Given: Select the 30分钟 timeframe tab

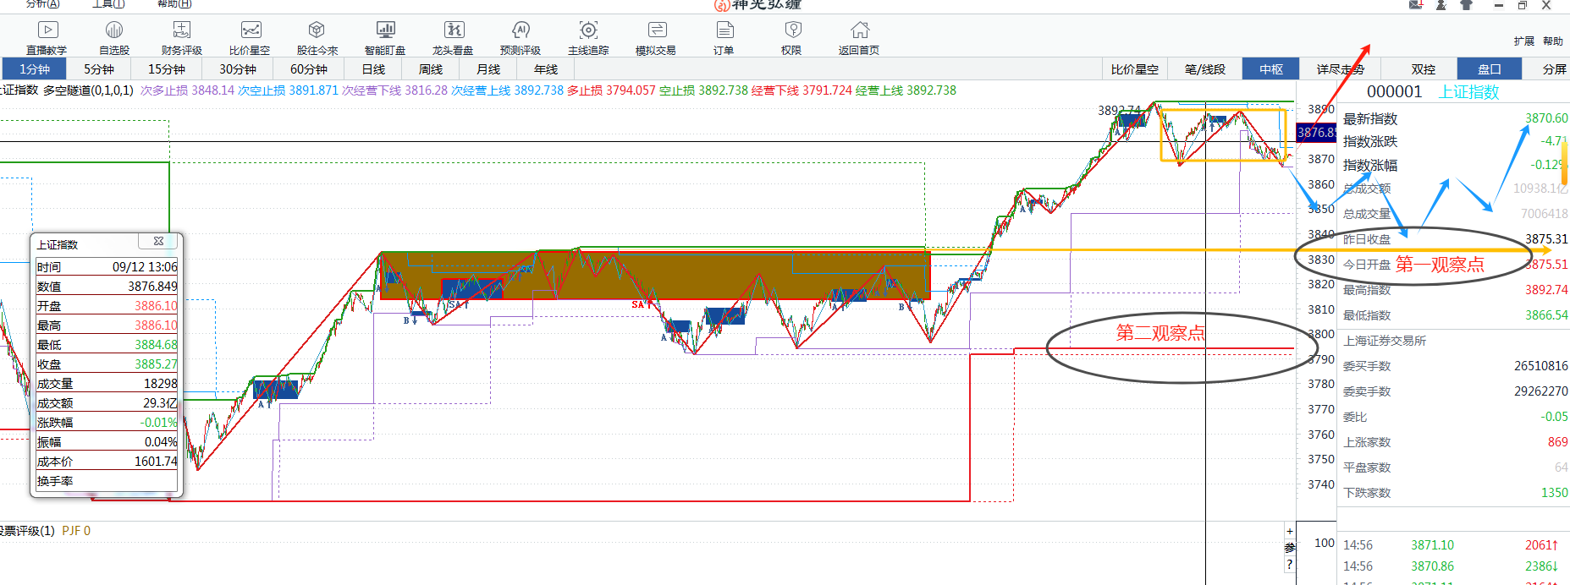Looking at the screenshot, I should click(238, 69).
